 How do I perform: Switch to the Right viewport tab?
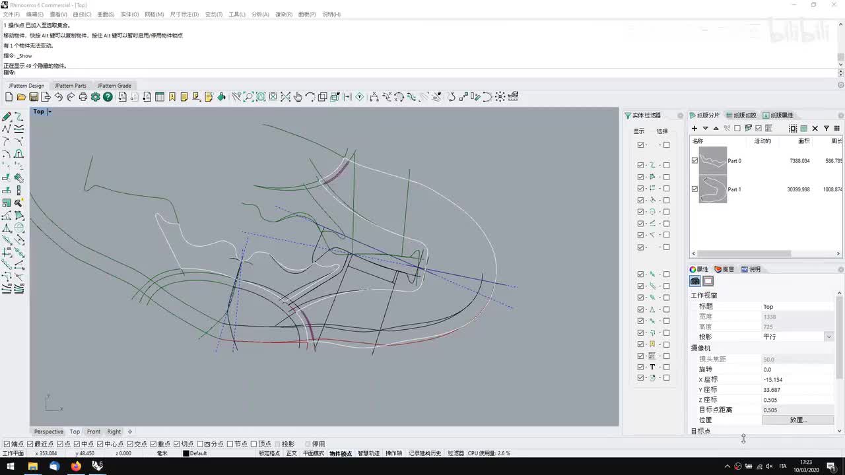pos(114,431)
